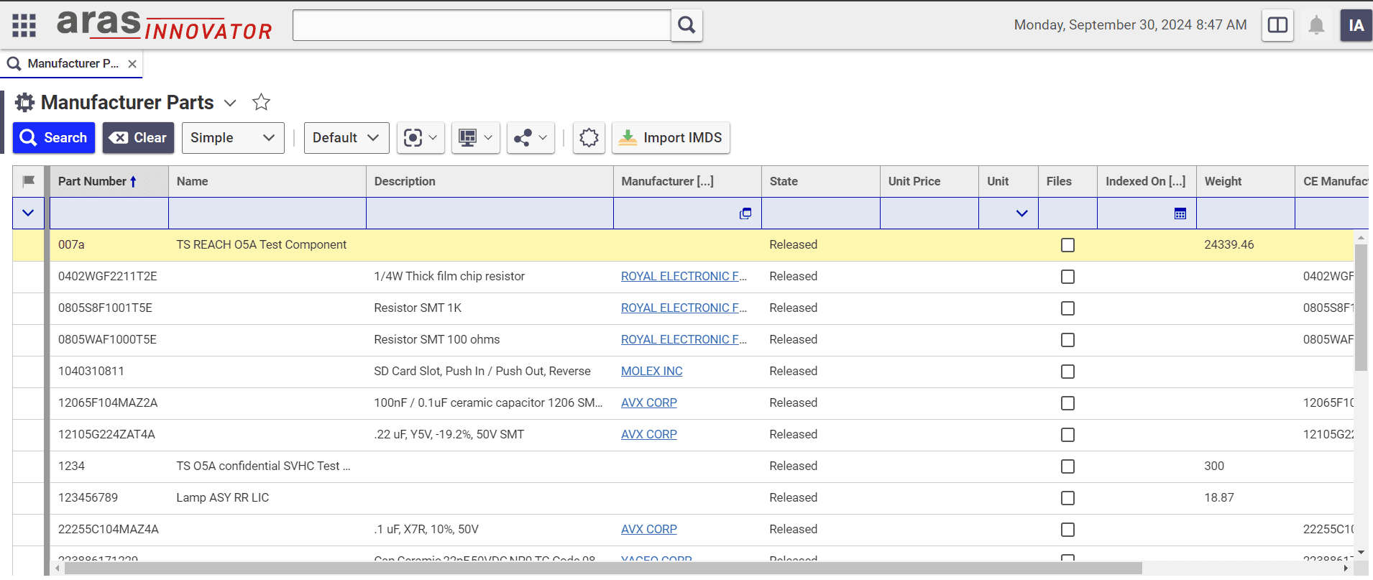
Task: Click the main search input field
Action: click(482, 25)
